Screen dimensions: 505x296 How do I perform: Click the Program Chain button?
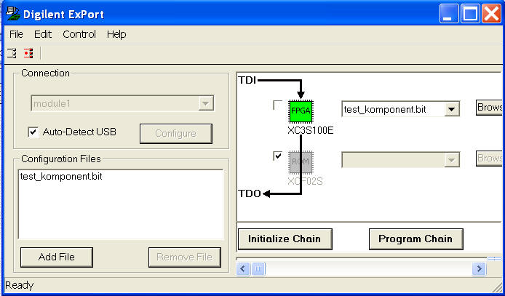pos(415,239)
